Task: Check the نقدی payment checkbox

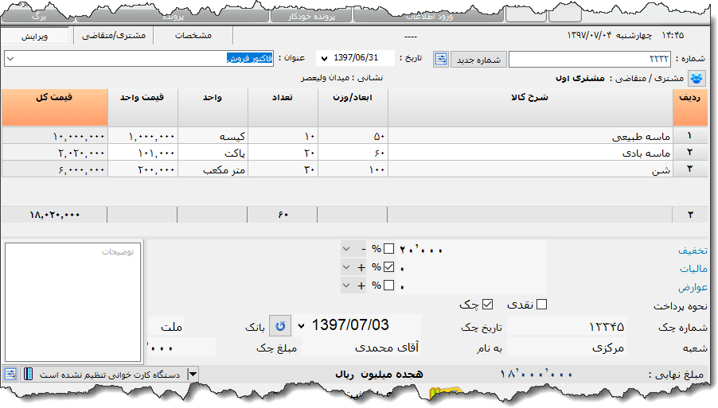Action: pyautogui.click(x=542, y=304)
